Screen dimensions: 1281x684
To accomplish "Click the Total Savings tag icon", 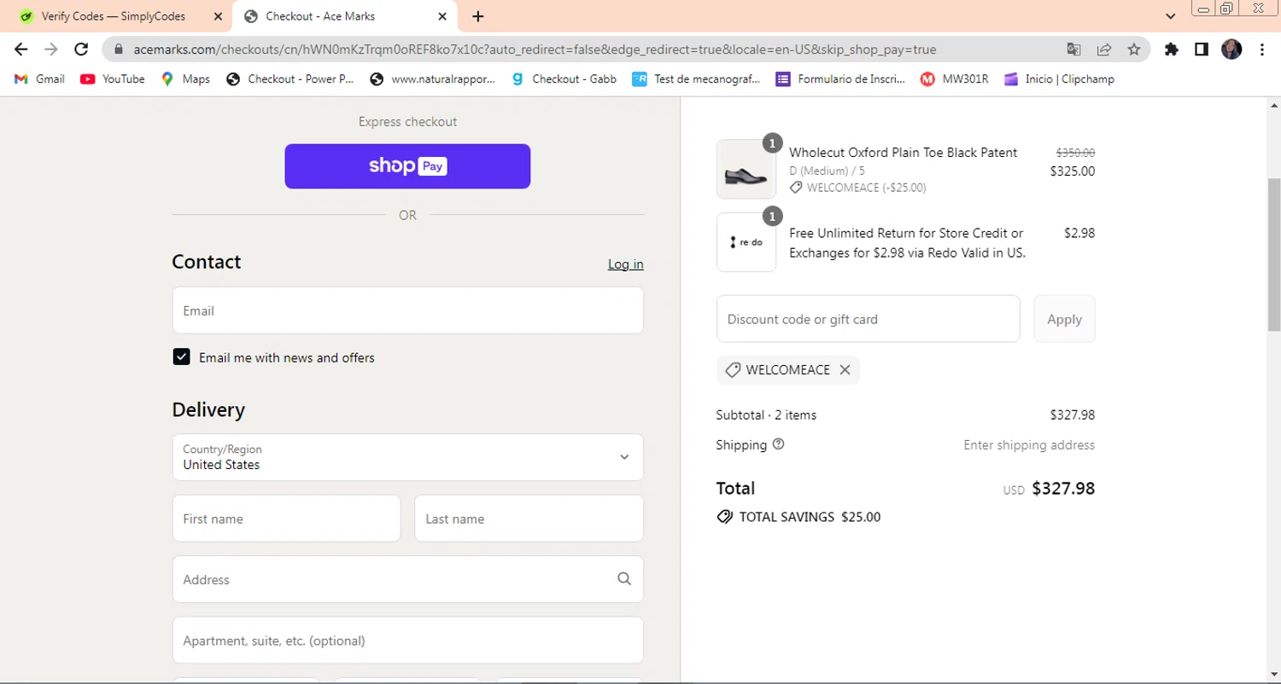I will [724, 517].
